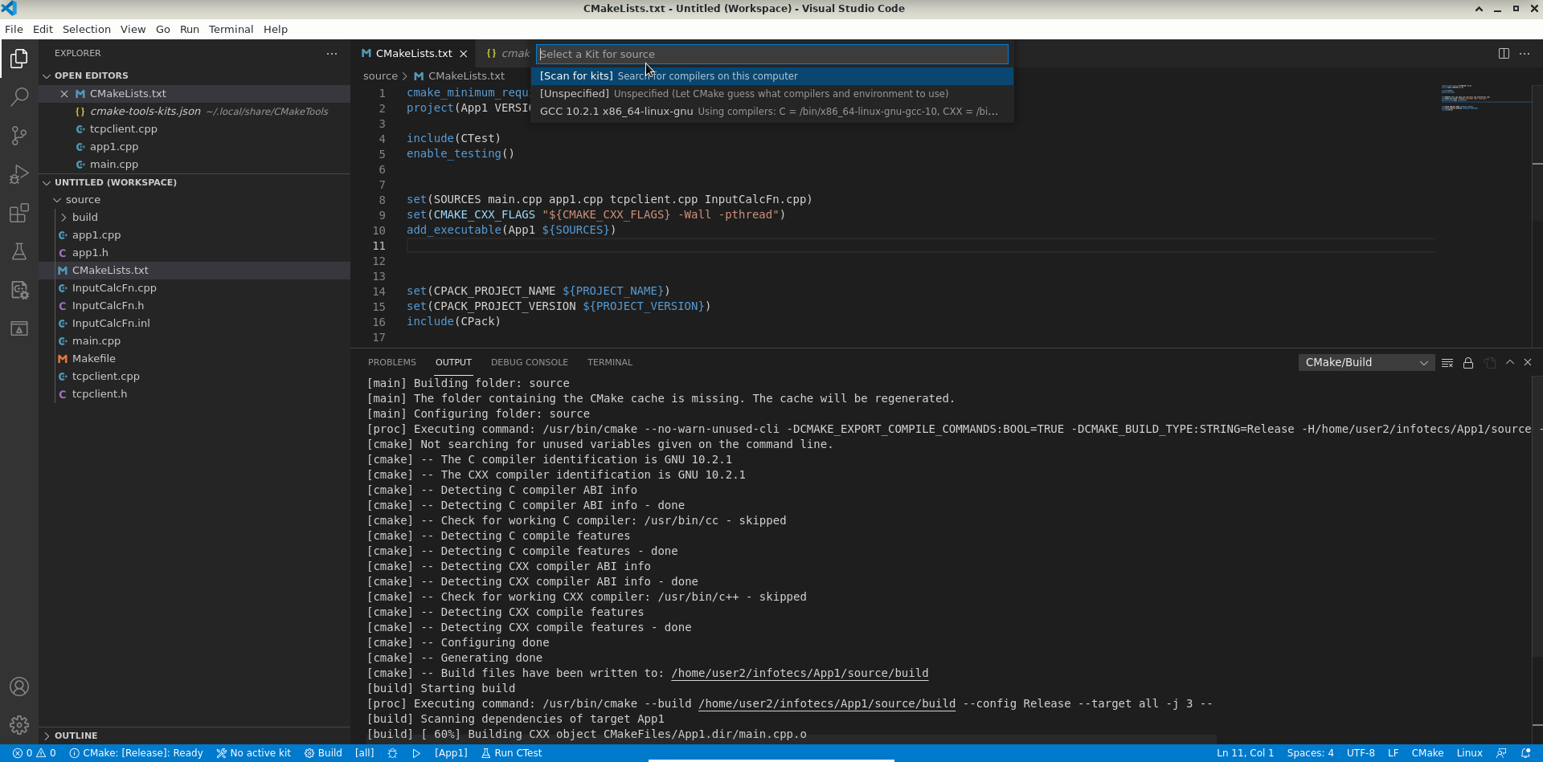Viewport: 1543px width, 762px height.
Task: Switch to the Debug Console tab
Action: click(530, 362)
